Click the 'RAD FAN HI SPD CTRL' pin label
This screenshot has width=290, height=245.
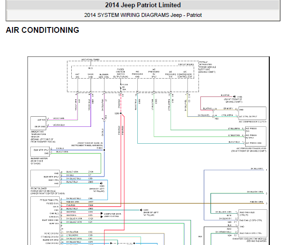pos(251,233)
